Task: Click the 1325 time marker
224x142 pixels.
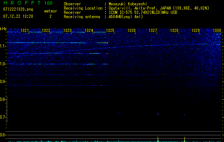Action: coord(110,30)
